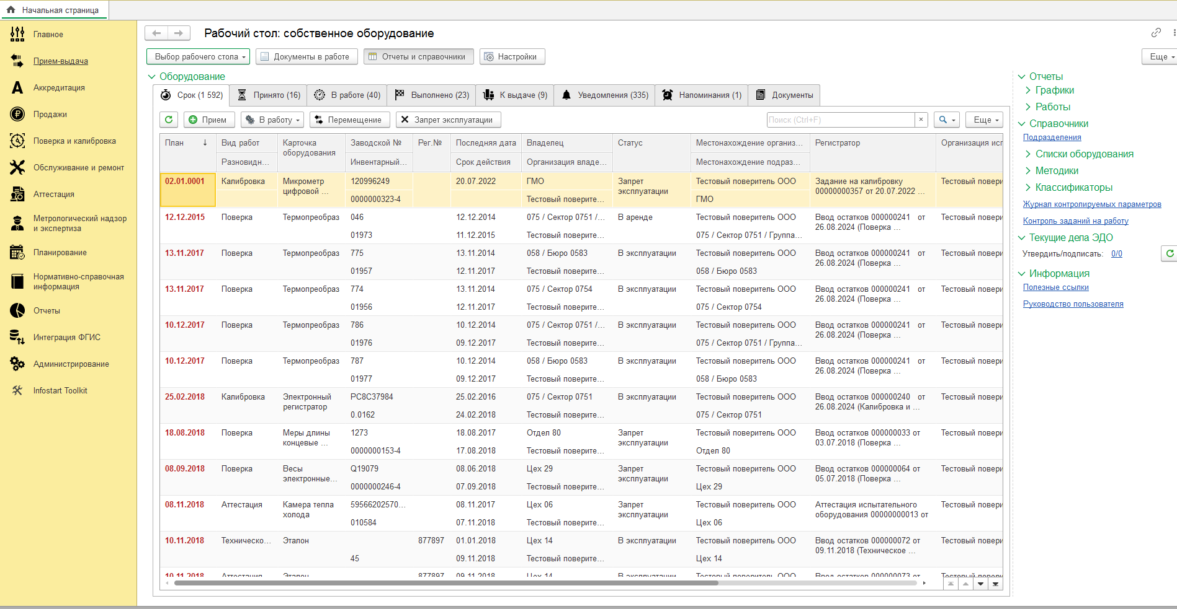This screenshot has width=1177, height=609.
Task: Switch to the 'К выдаче (9)' tab
Action: [x=515, y=95]
